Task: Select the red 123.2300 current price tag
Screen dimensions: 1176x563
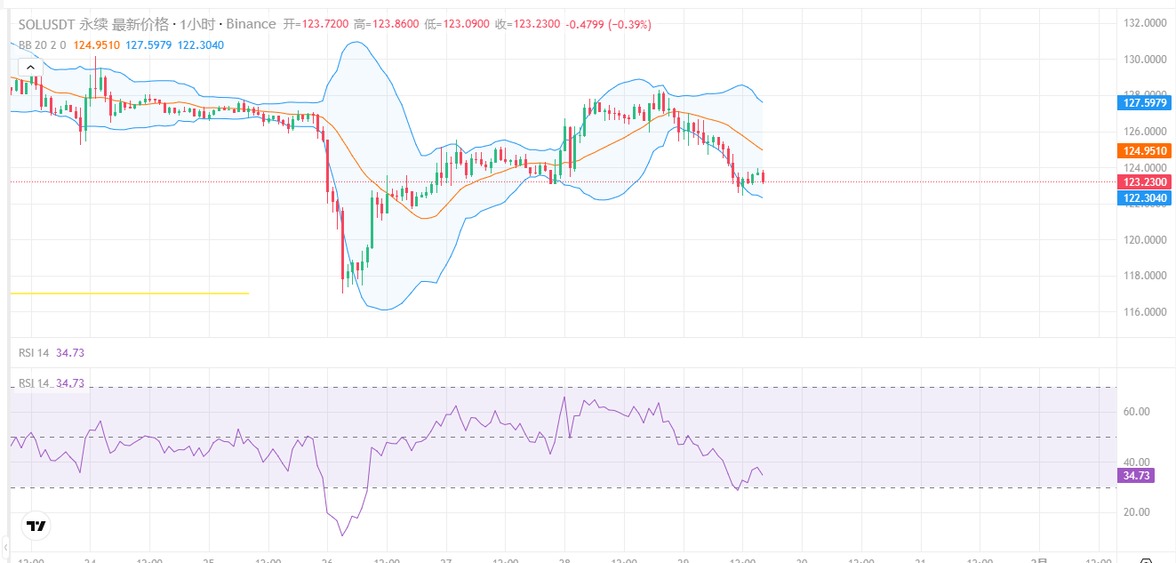Action: 1145,182
